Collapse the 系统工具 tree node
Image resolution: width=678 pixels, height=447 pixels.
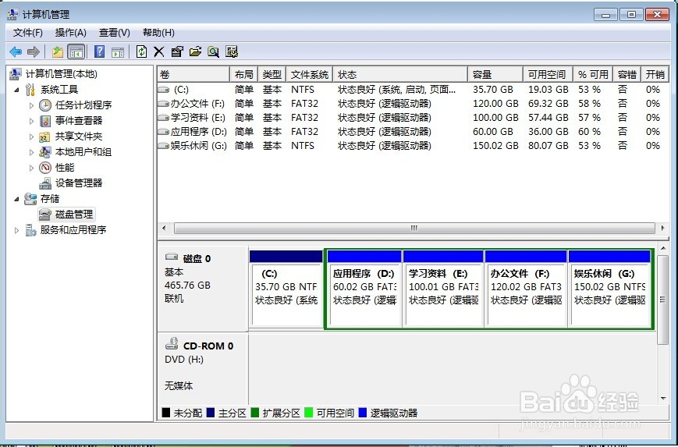[x=16, y=90]
